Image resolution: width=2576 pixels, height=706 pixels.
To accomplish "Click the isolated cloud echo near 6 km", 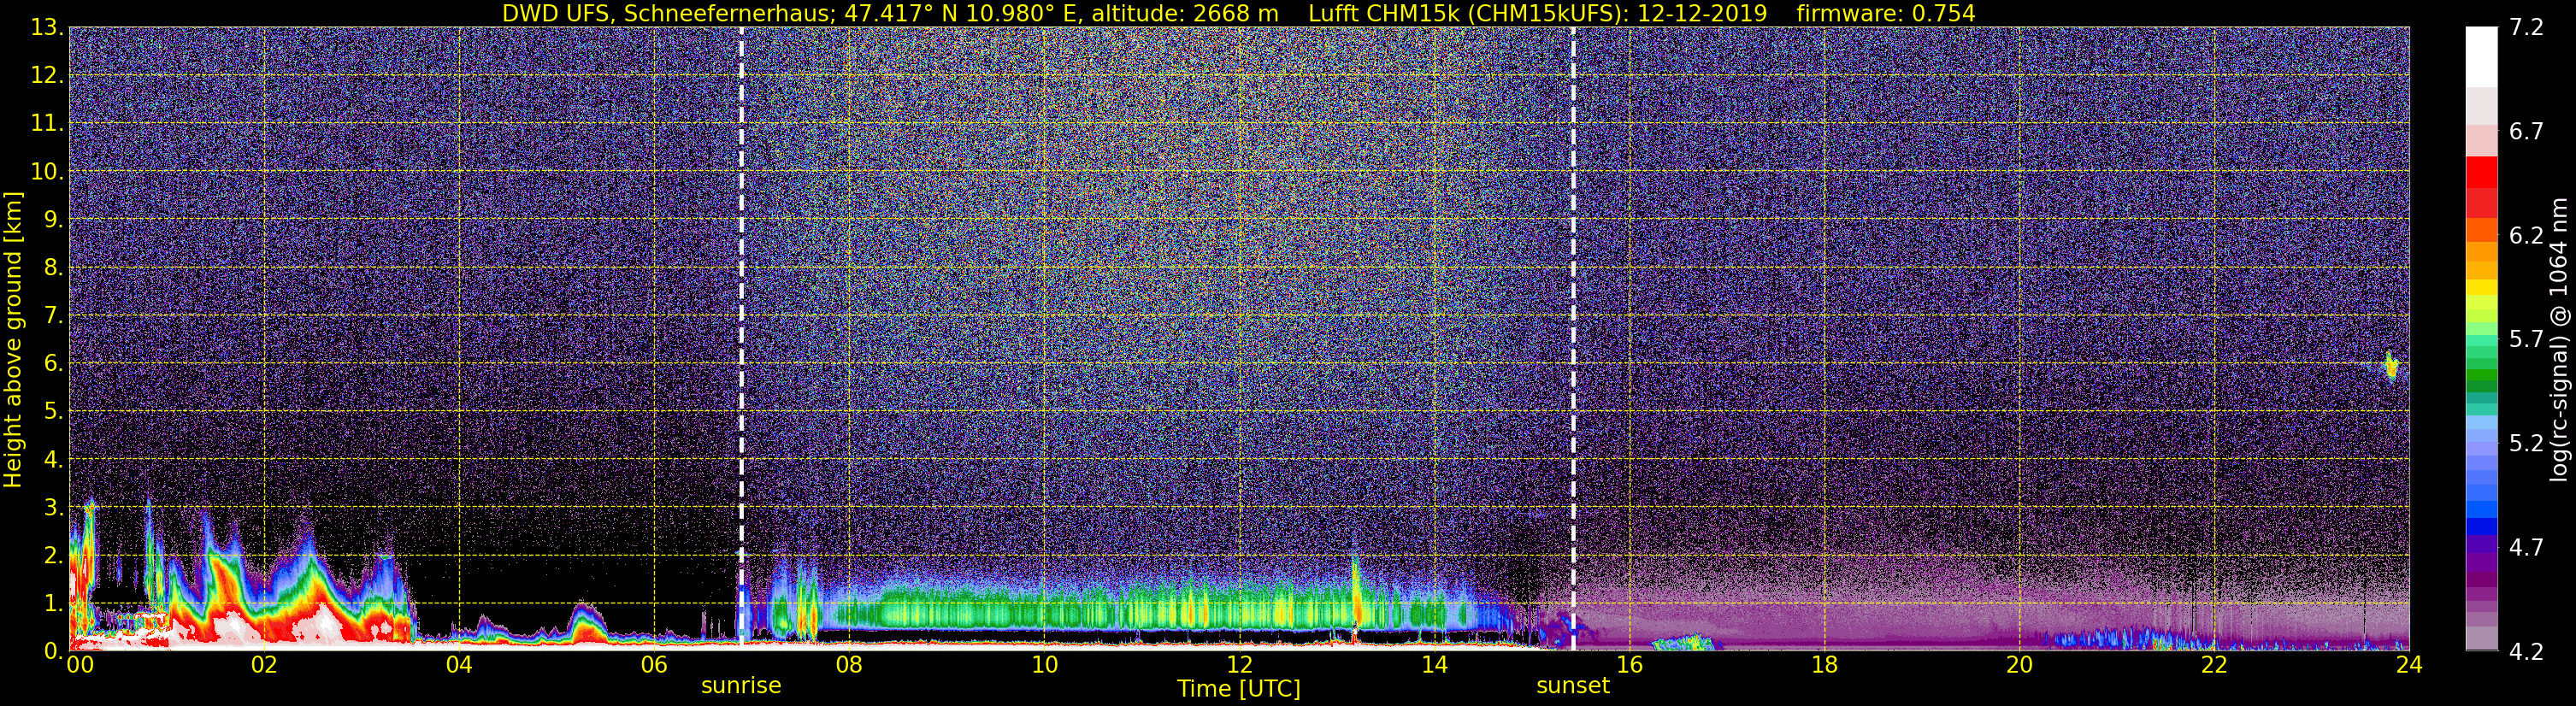I will pos(2392,367).
